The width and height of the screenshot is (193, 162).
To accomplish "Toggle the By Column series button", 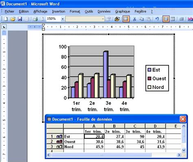I will point(173,19).
